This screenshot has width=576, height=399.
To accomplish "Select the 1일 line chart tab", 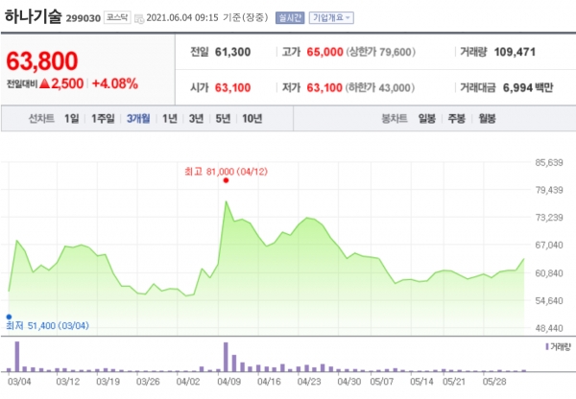I will click(x=72, y=119).
